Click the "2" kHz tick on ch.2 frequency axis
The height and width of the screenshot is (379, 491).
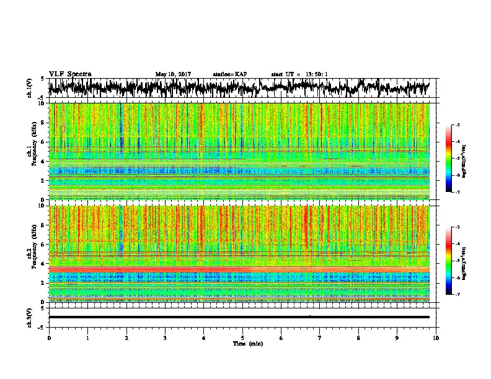coord(43,283)
